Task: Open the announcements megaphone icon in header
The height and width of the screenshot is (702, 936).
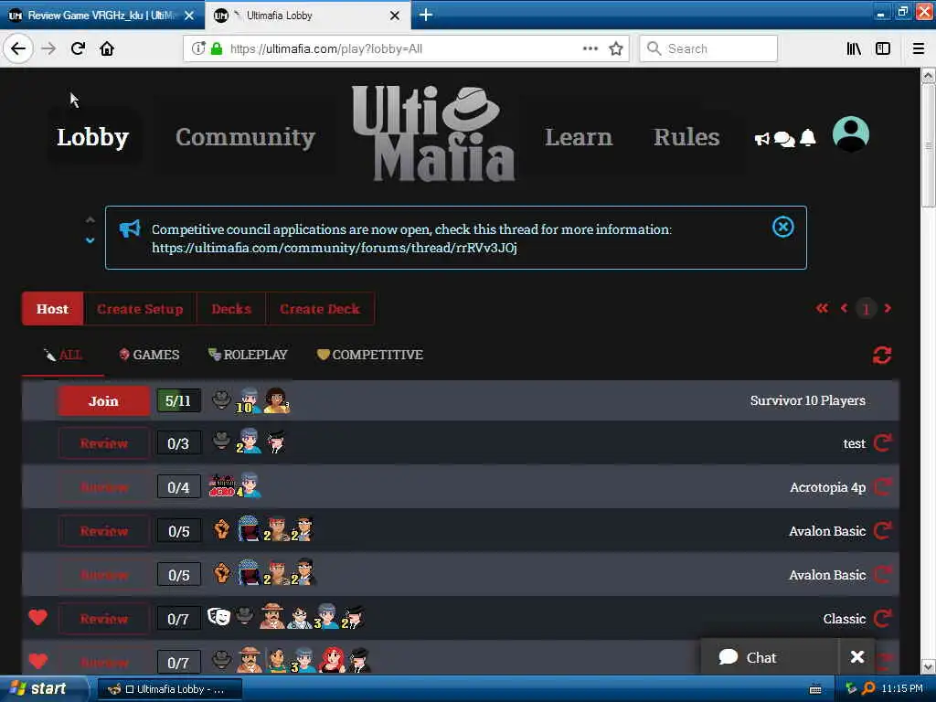Action: 761,139
